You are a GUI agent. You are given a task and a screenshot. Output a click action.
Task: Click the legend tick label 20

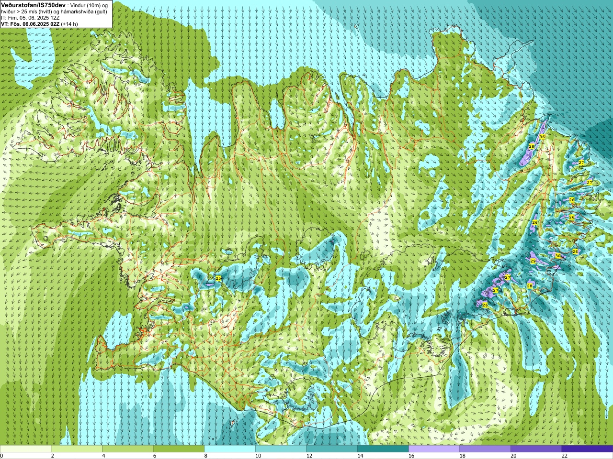click(513, 456)
